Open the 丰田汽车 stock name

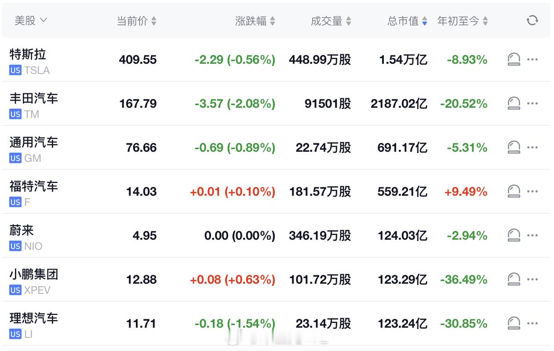click(34, 98)
